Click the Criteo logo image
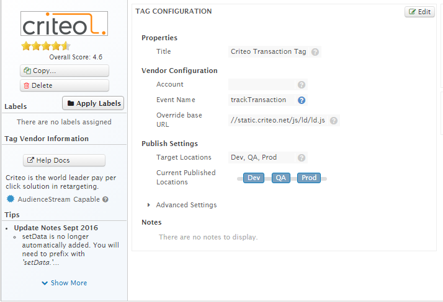This screenshot has width=443, height=302. coord(64,24)
